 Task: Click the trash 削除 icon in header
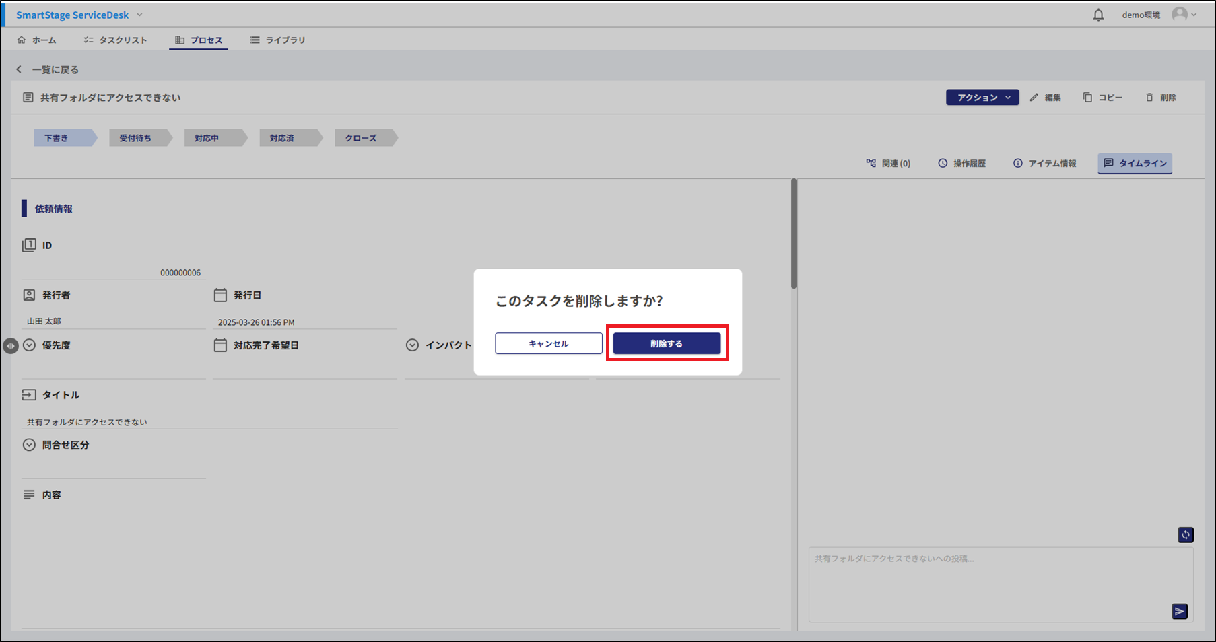point(1149,98)
